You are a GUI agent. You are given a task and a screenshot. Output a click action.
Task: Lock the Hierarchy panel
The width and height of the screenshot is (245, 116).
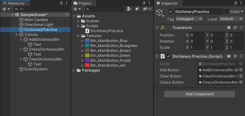pyautogui.click(x=62, y=3)
